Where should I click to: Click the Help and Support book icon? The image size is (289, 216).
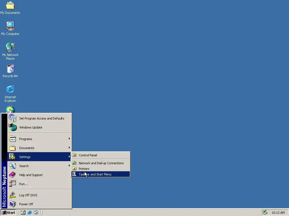click(x=12, y=175)
